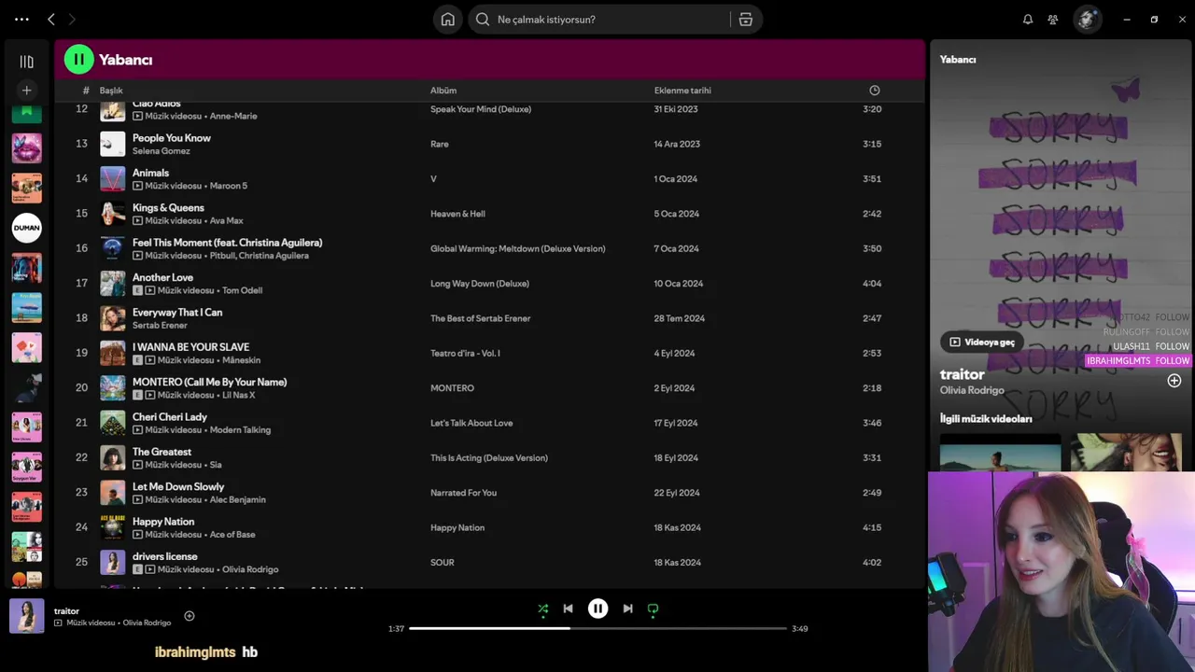This screenshot has height=672, width=1195.
Task: Open the three-dot app menu
Action: tap(21, 19)
